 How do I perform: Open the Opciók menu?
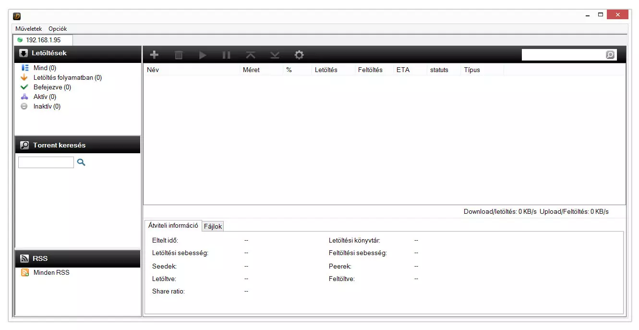[x=58, y=29]
